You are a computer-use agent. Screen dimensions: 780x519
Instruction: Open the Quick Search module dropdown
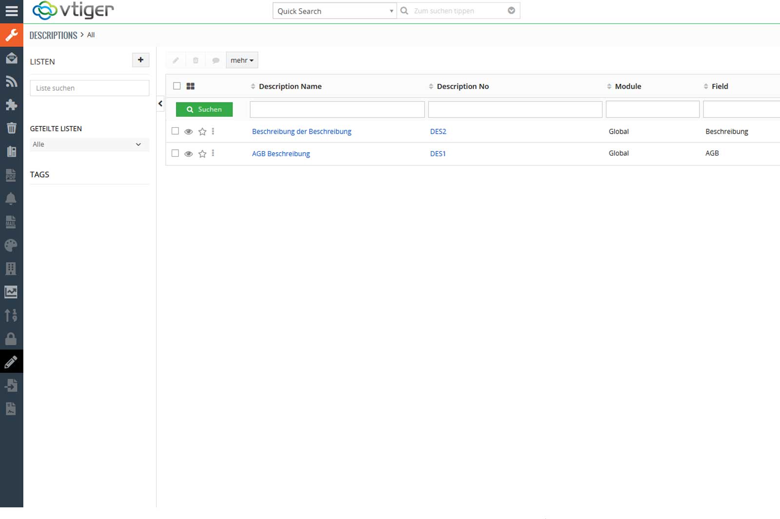coord(334,11)
